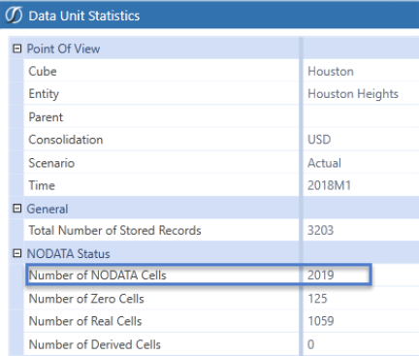Click the Houston Heights entity value
Screen dimensions: 419x356
(353, 94)
